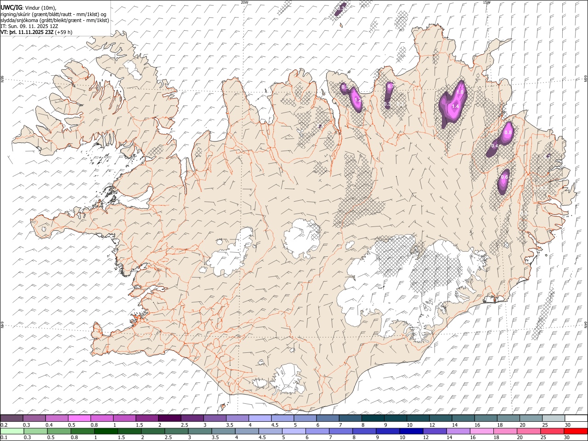Click the rigning/skúrir legend description line

coord(53,14)
